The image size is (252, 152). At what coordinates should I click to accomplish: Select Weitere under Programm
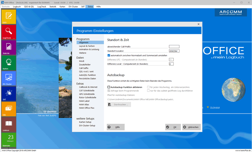83,53
